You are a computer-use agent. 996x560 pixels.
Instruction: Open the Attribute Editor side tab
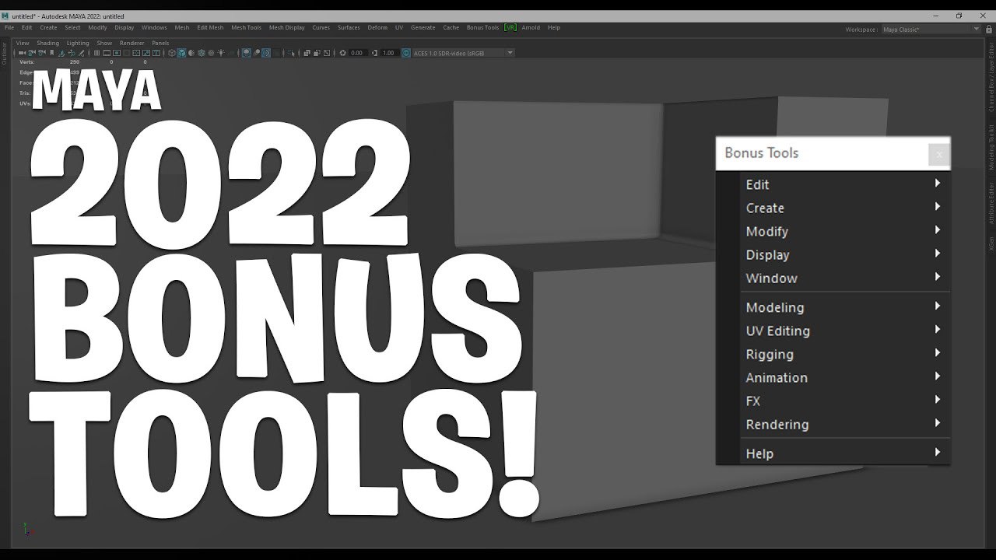(991, 203)
